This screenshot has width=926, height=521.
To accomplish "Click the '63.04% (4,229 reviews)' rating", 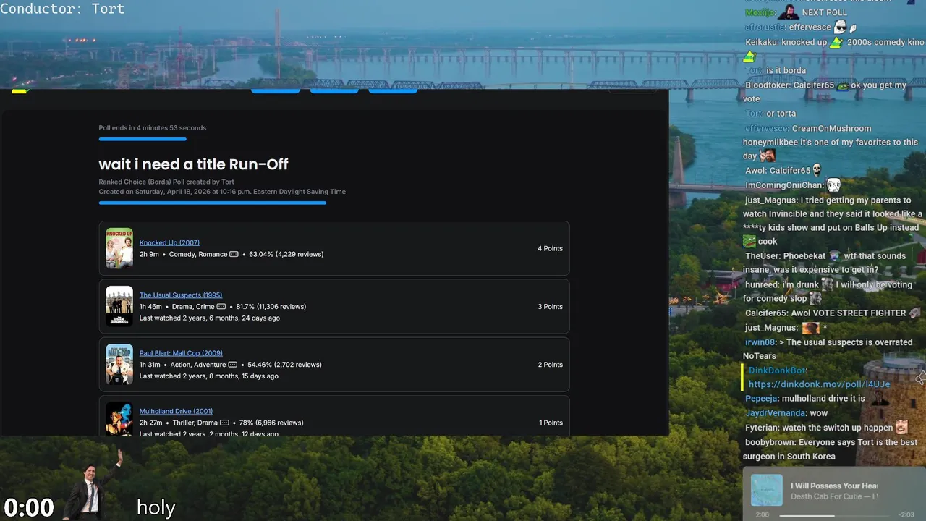I will coord(286,254).
